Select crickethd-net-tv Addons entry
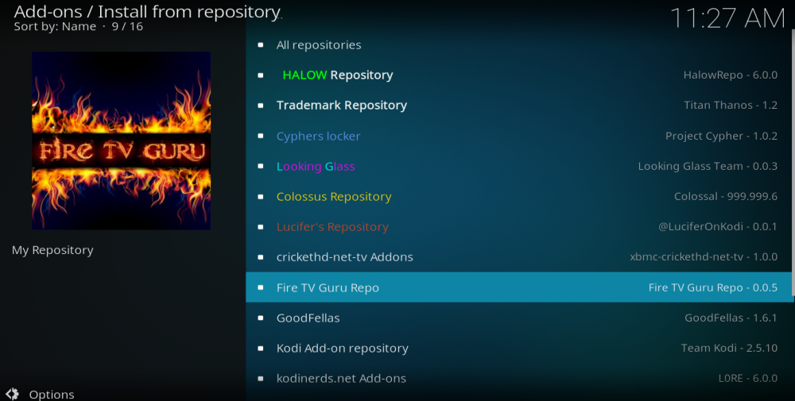The image size is (795, 401). (x=345, y=257)
